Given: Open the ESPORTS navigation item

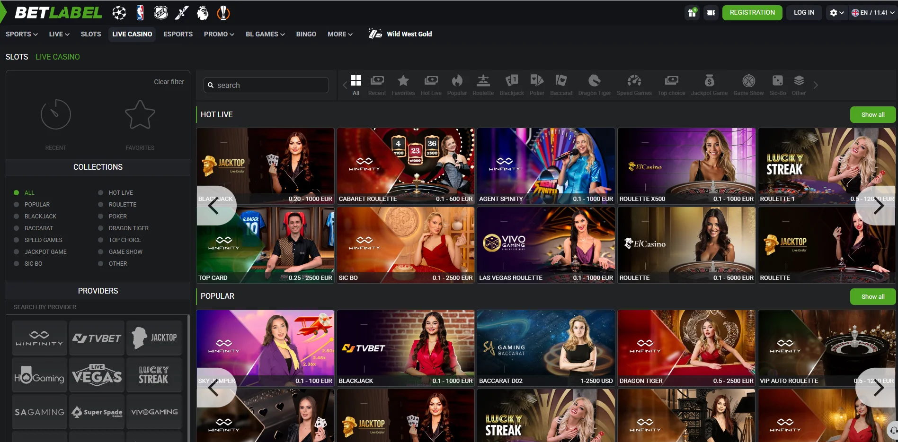Looking at the screenshot, I should (x=178, y=34).
